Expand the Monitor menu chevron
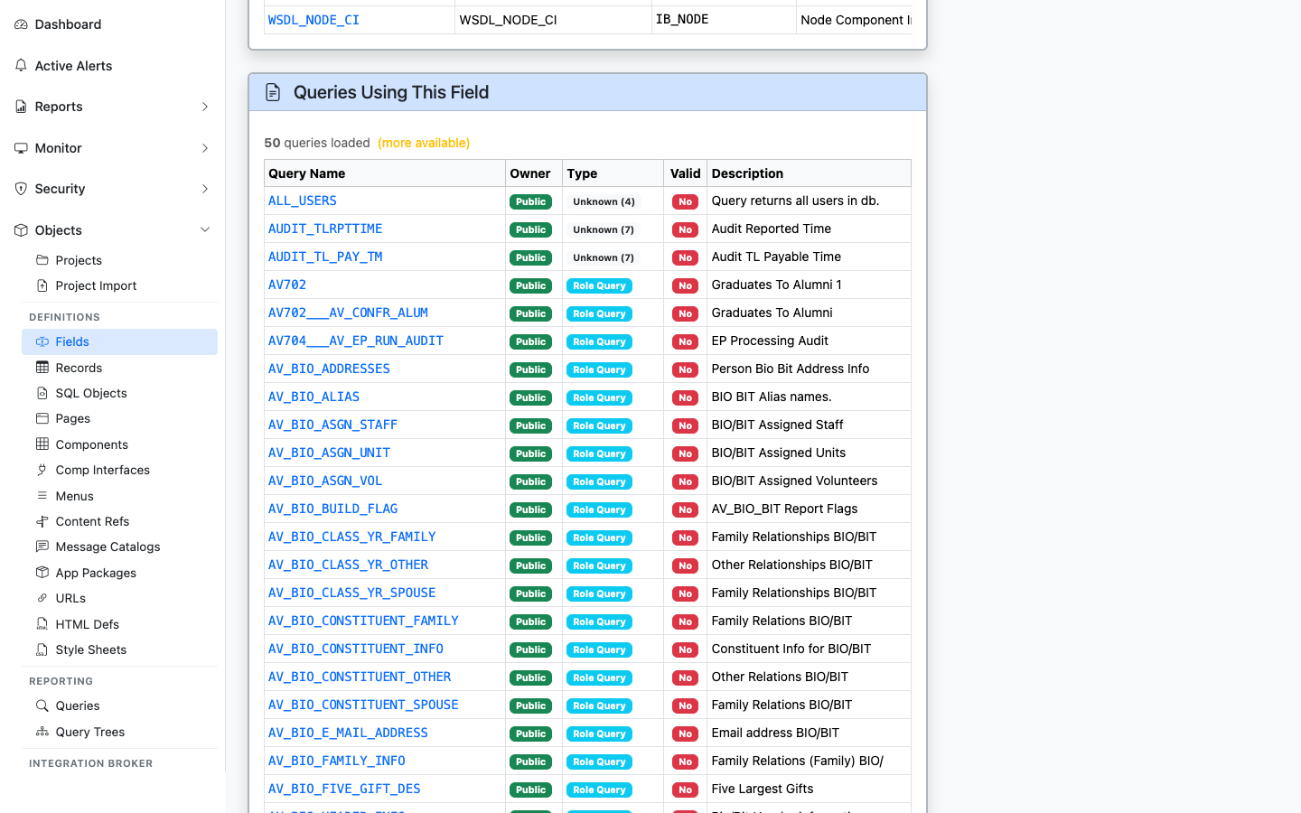Screen dimensions: 1301x813 205,148
